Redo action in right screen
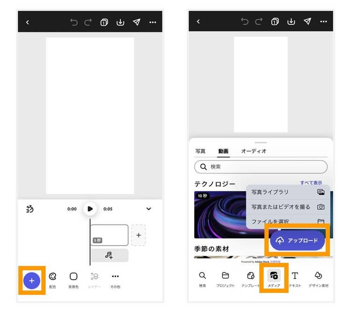This screenshot has width=351, height=312. point(259,22)
